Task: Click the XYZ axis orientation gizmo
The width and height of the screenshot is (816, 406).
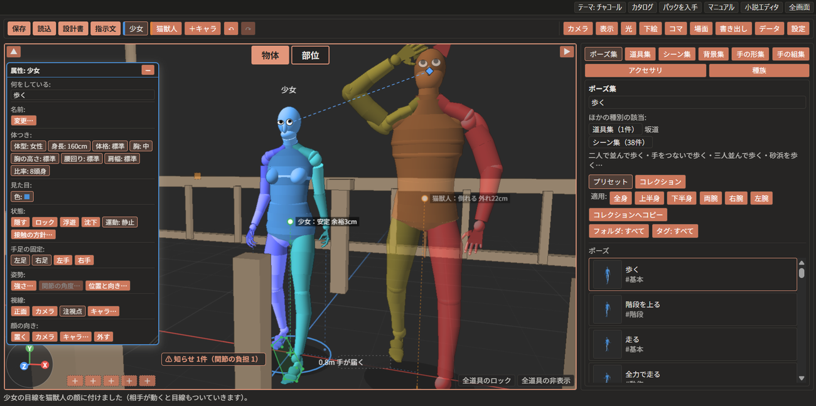Action: tap(29, 364)
